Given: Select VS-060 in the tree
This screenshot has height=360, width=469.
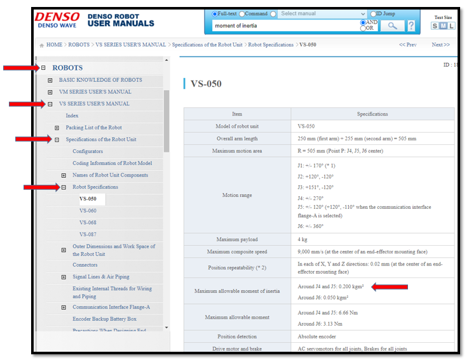Looking at the screenshot, I should pyautogui.click(x=88, y=211).
